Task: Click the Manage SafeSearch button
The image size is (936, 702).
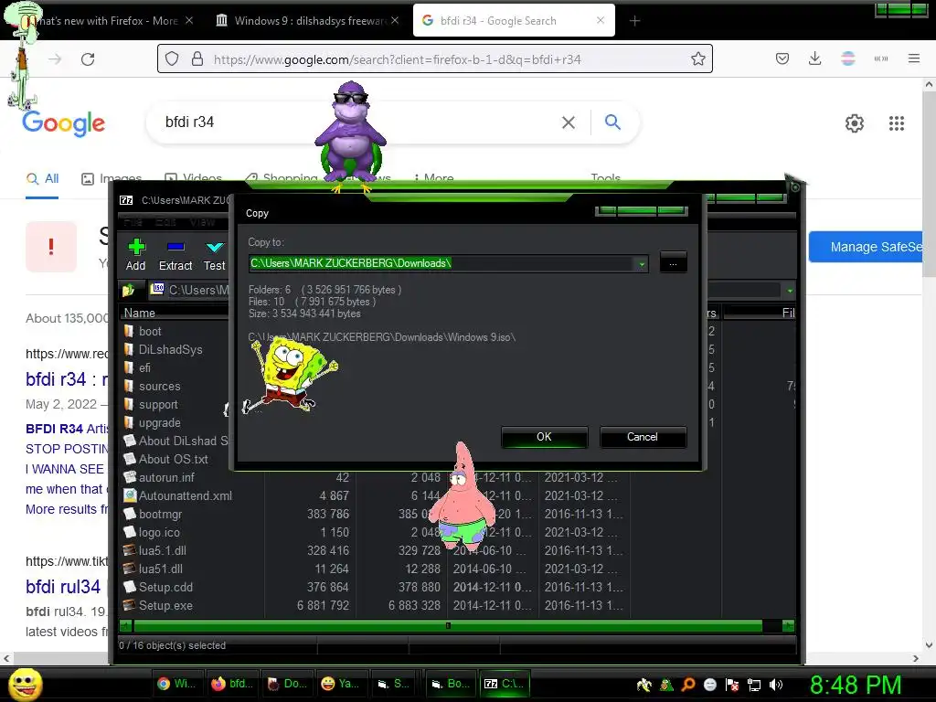Action: click(x=867, y=247)
